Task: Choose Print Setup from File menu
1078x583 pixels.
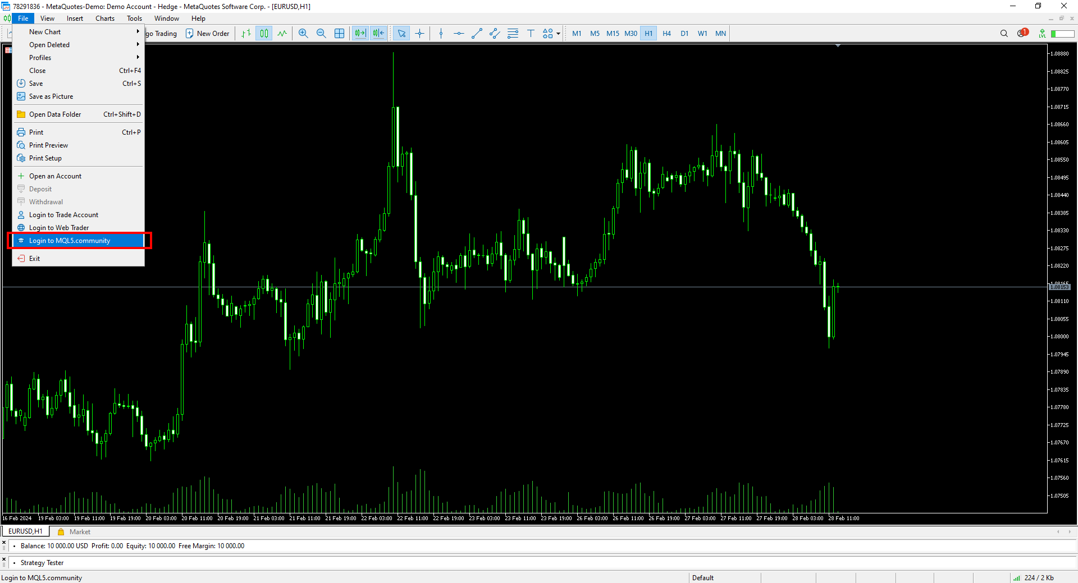Action: 79,158
